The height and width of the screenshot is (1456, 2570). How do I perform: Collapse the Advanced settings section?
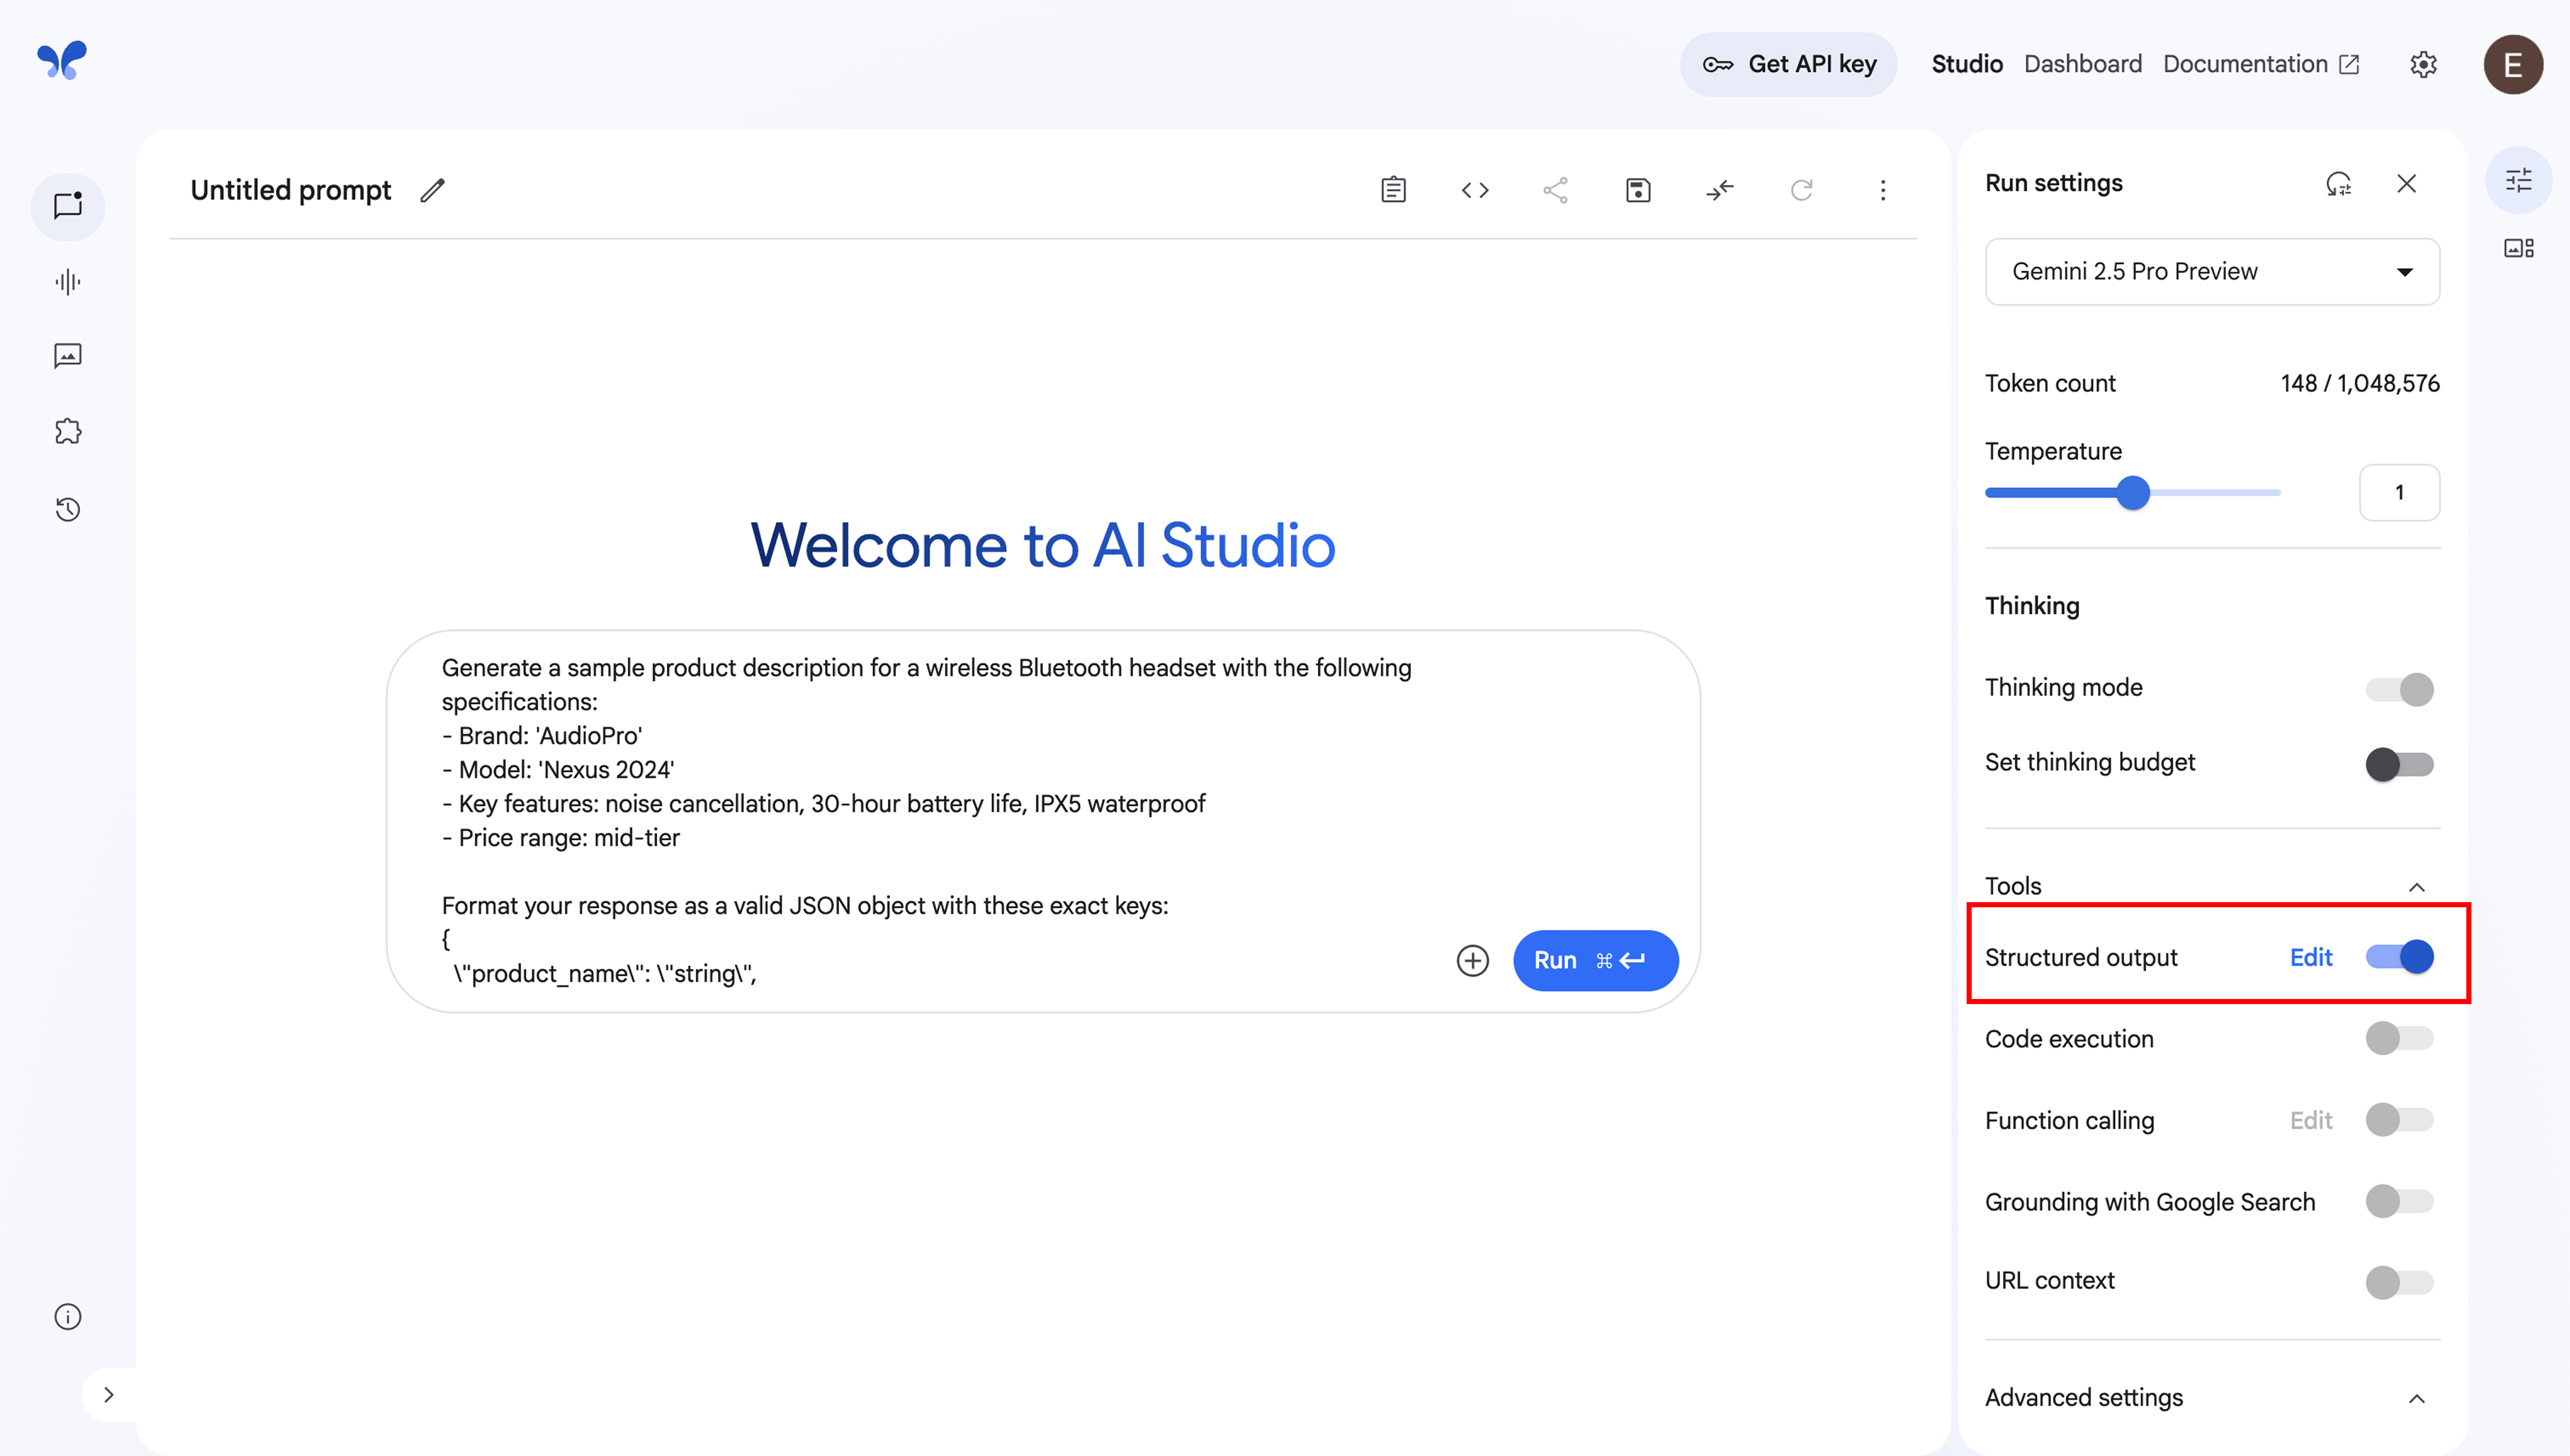2417,1398
